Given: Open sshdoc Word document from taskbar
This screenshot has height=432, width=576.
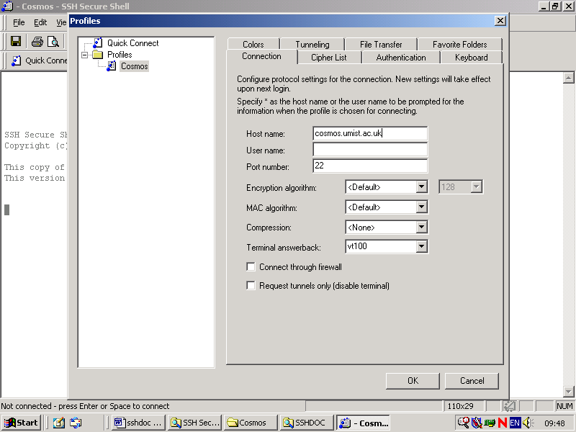Looking at the screenshot, I should pos(139,423).
